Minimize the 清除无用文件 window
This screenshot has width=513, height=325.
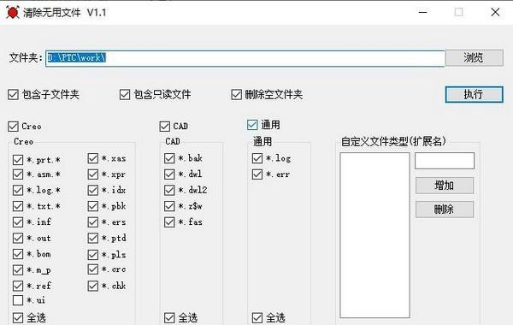pos(422,13)
